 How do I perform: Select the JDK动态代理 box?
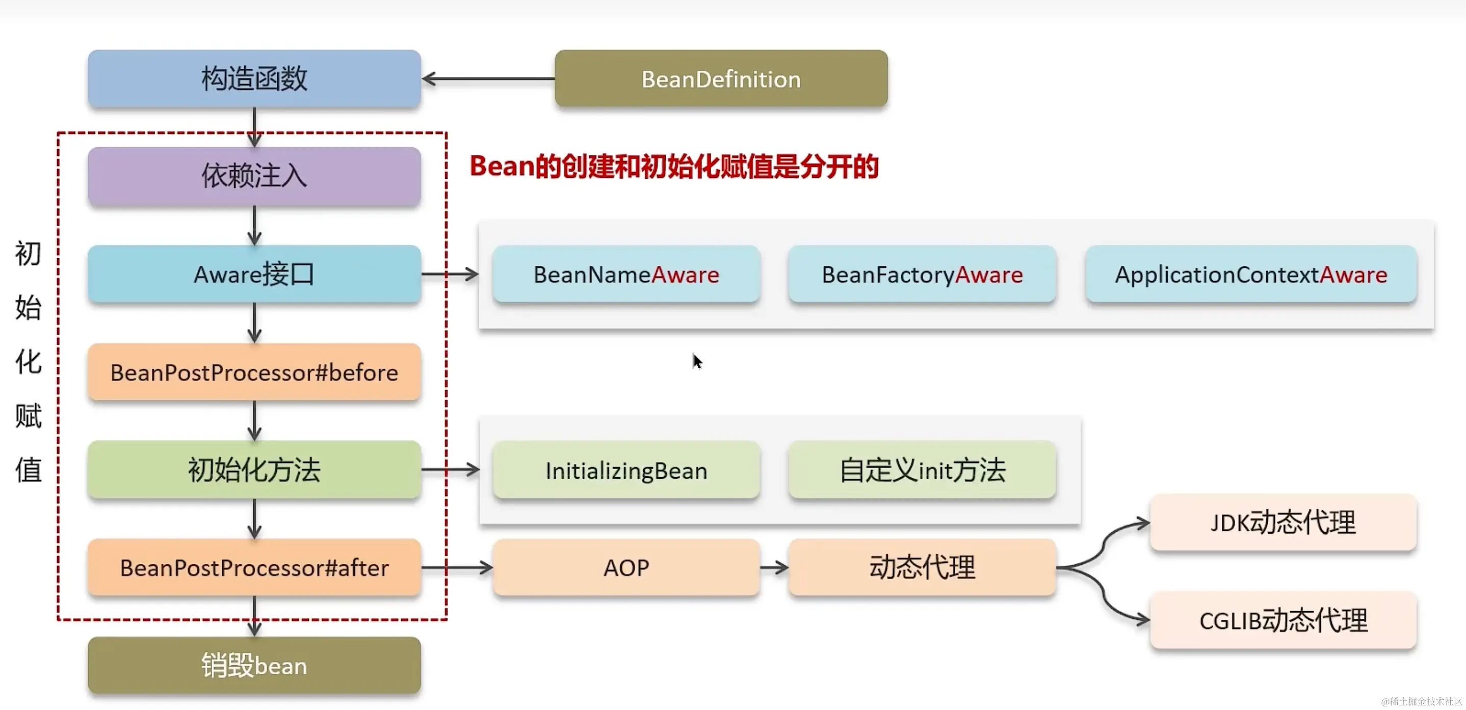coord(1282,522)
